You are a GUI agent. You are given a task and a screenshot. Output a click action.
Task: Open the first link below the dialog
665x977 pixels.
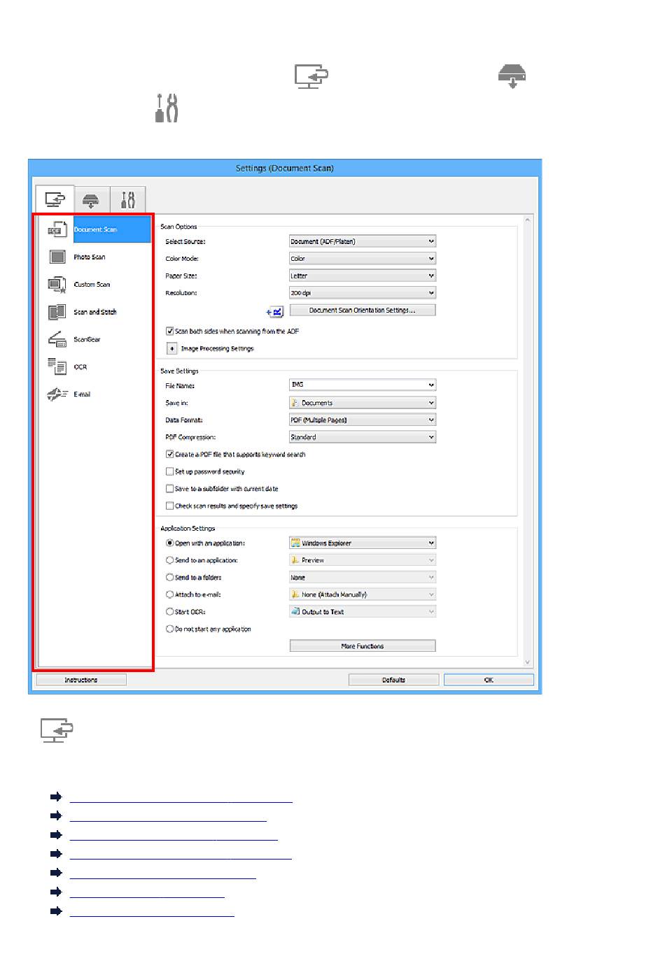click(x=181, y=797)
